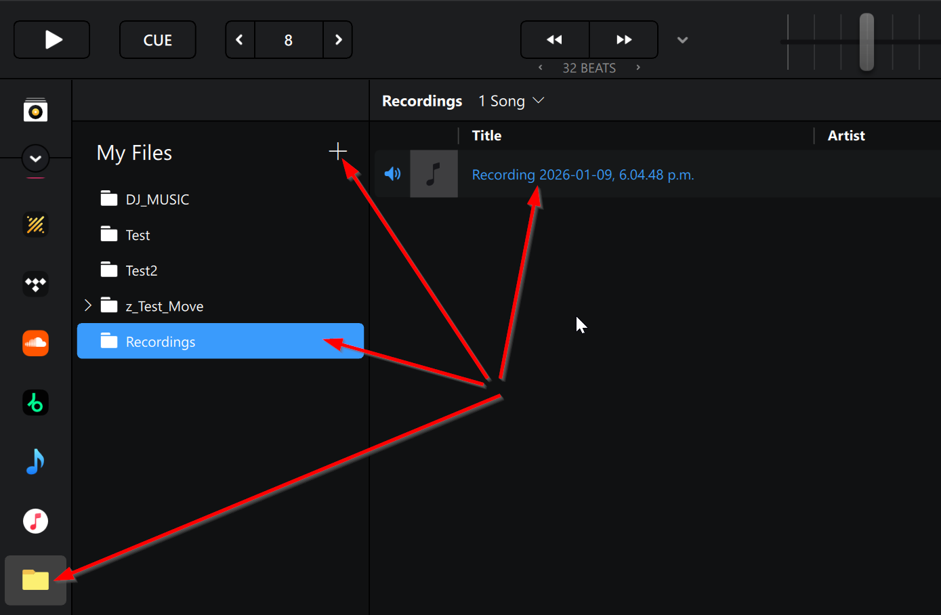This screenshot has width=941, height=615.
Task: Skip forward 32 beats
Action: pos(623,40)
